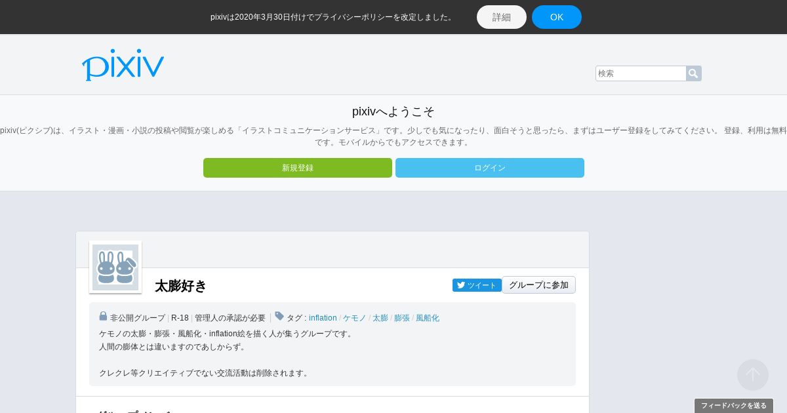Viewport: 787px width, 413px height.
Task: Click the privacy policy notice text
Action: click(333, 17)
